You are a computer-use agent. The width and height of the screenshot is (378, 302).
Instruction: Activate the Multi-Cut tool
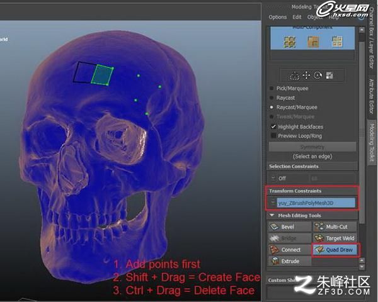(x=335, y=226)
